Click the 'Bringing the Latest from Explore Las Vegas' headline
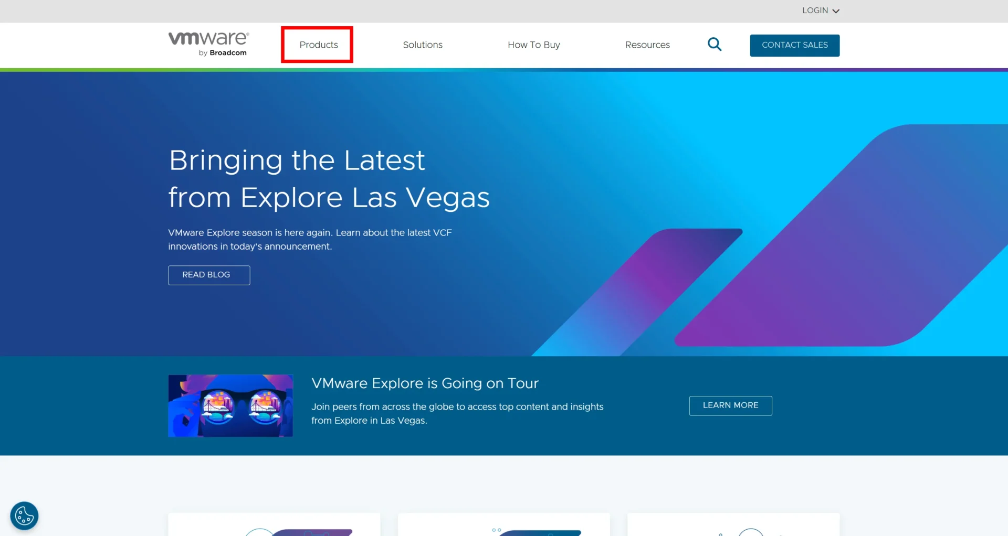The width and height of the screenshot is (1008, 536). pyautogui.click(x=329, y=179)
